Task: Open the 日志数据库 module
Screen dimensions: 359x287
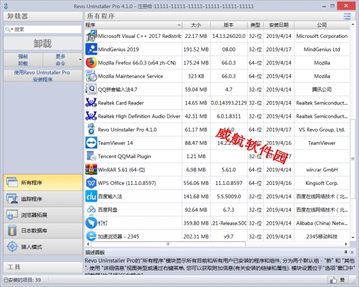Action: pyautogui.click(x=43, y=230)
